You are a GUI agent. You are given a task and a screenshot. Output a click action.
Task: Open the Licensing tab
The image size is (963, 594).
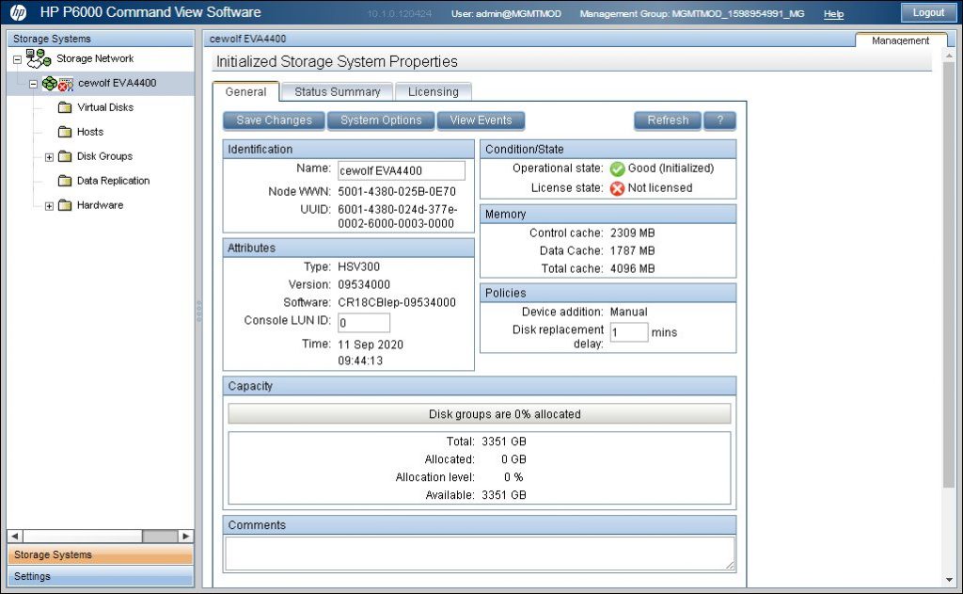click(x=433, y=91)
